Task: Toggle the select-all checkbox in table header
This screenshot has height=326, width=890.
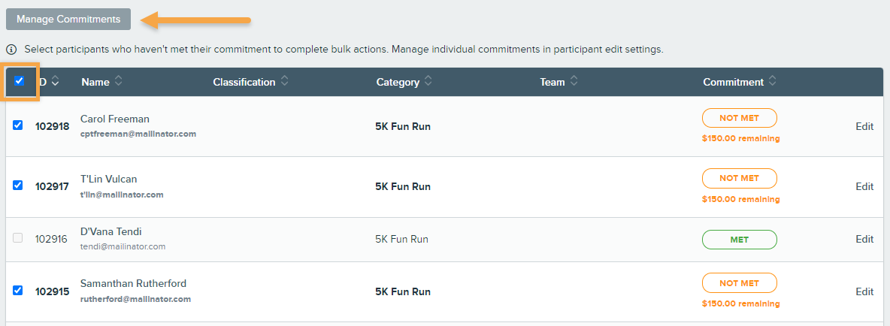Action: pos(20,80)
